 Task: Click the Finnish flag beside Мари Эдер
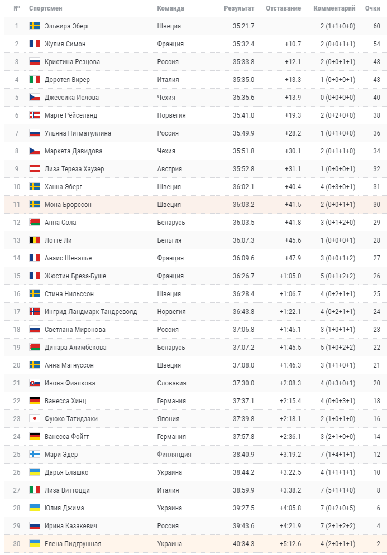click(35, 455)
